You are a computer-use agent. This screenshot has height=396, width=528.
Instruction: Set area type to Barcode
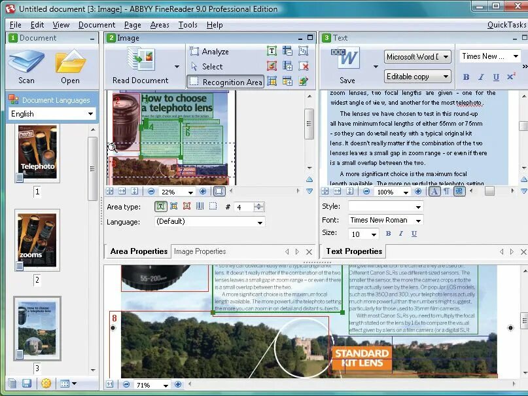200,206
